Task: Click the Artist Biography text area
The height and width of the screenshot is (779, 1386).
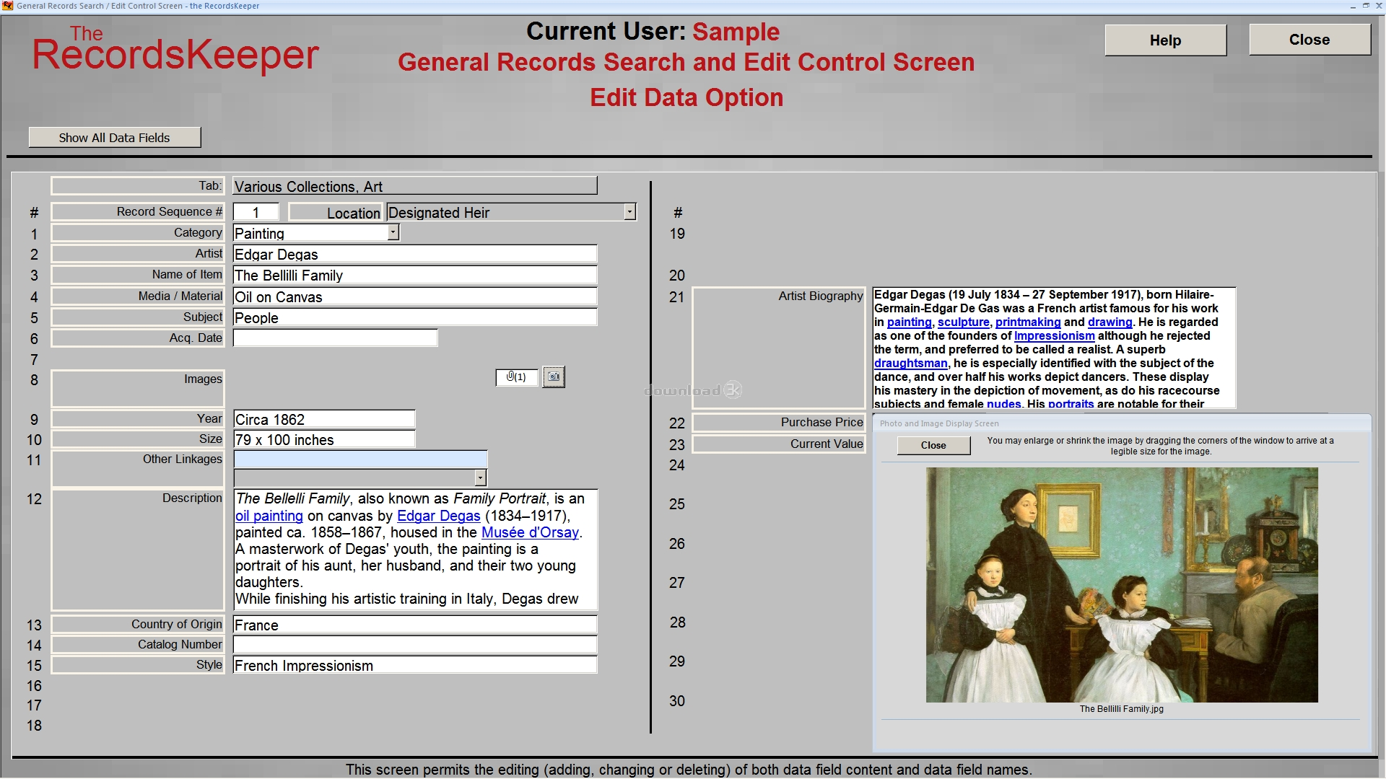Action: click(1054, 348)
